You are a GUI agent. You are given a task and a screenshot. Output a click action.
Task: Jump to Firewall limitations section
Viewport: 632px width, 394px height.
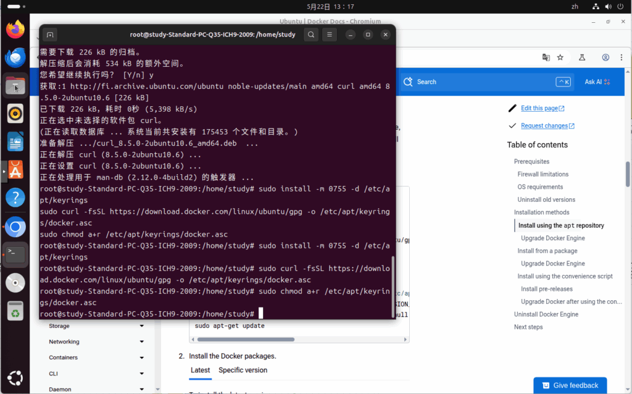point(543,174)
